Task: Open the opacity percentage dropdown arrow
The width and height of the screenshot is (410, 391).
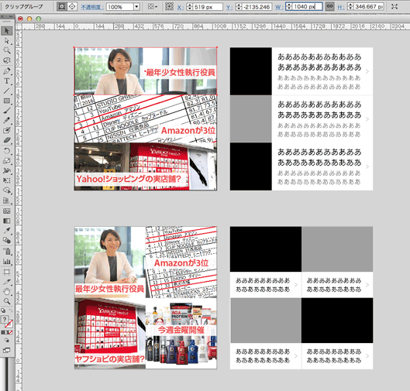Action: pos(136,7)
